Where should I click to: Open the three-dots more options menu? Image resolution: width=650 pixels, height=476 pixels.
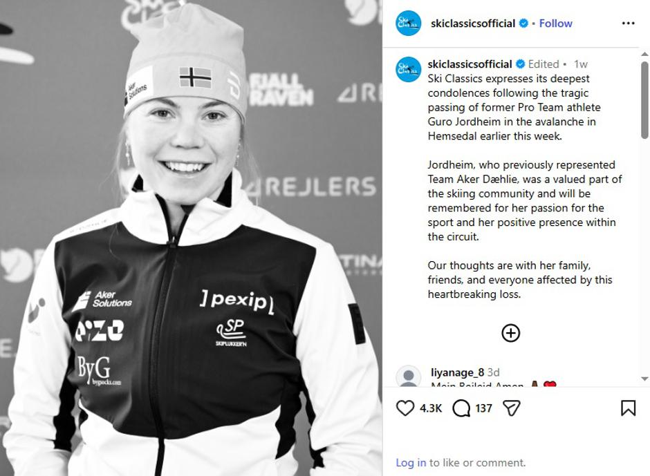(628, 23)
